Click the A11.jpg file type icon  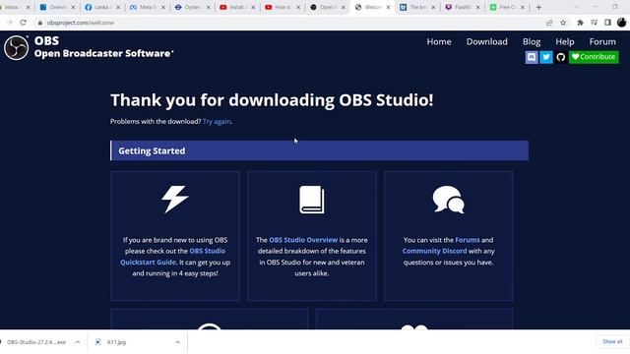point(98,342)
